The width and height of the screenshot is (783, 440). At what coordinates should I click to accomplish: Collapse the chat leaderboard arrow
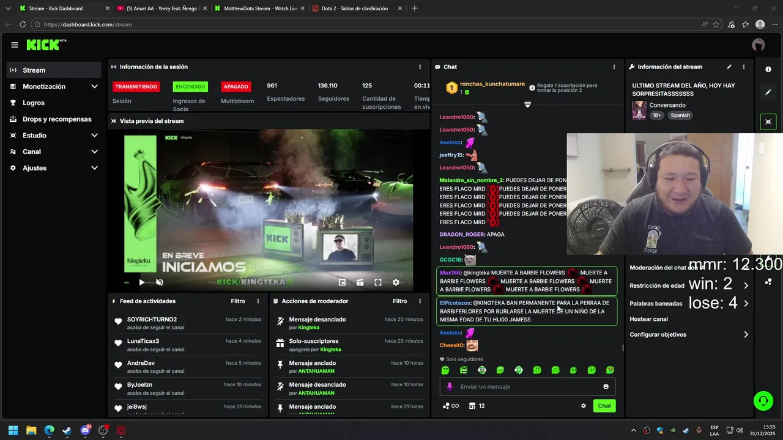click(x=527, y=105)
